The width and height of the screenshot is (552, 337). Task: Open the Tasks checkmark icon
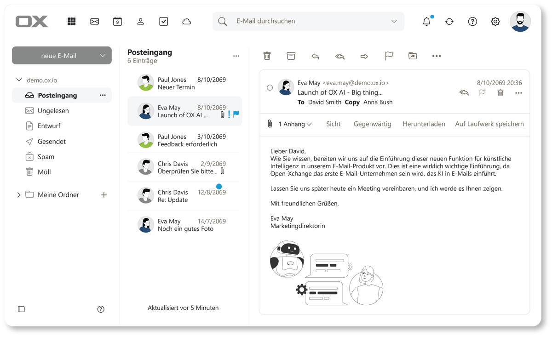(x=164, y=22)
